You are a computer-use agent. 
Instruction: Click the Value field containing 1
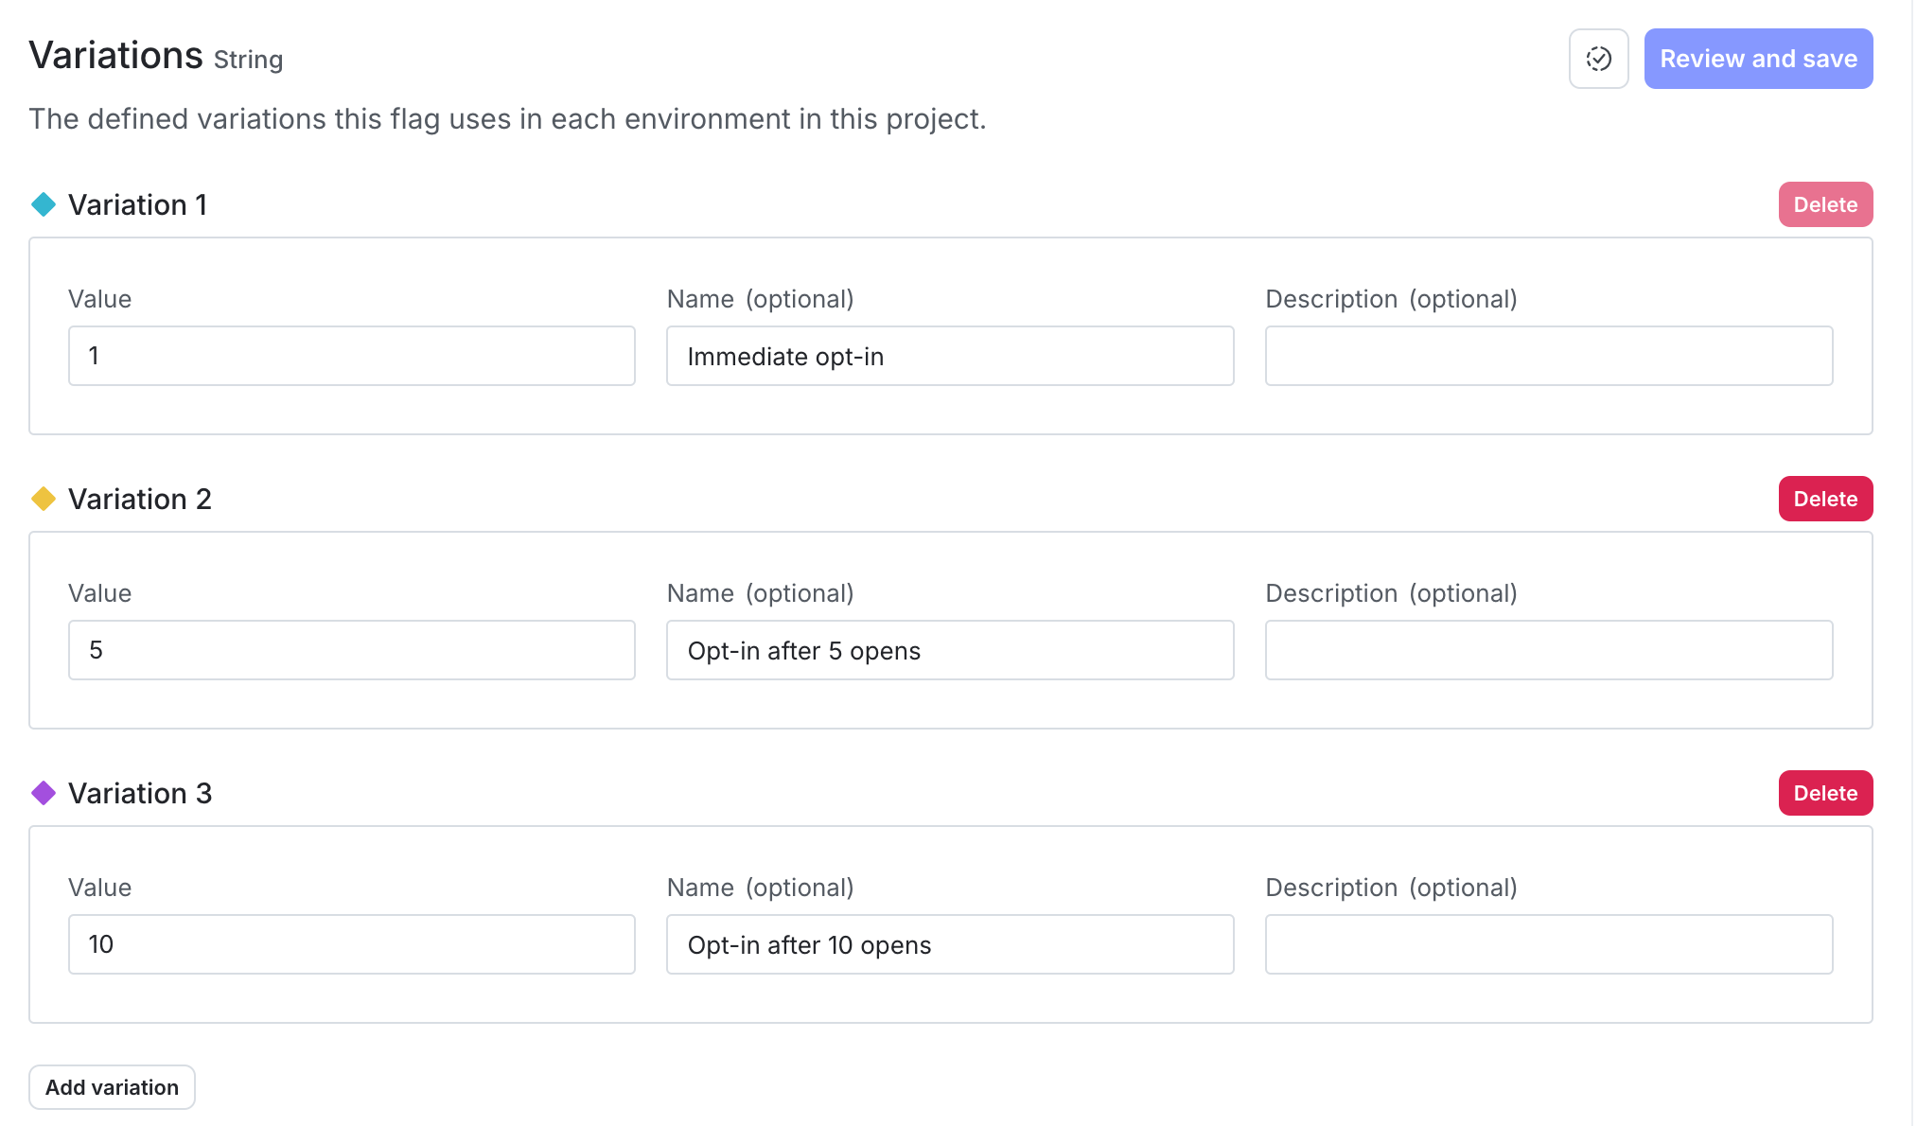coord(351,356)
